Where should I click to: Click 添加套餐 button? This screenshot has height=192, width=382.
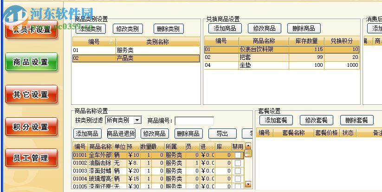click(276, 120)
